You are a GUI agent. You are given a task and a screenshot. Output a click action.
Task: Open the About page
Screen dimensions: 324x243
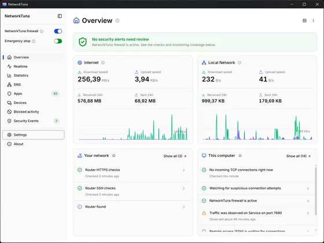click(x=34, y=144)
